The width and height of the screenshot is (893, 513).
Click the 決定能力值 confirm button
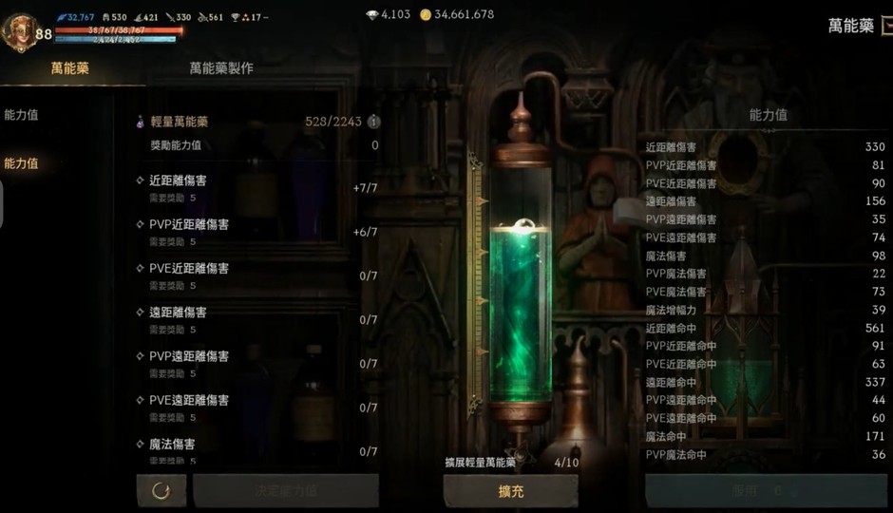[x=286, y=490]
